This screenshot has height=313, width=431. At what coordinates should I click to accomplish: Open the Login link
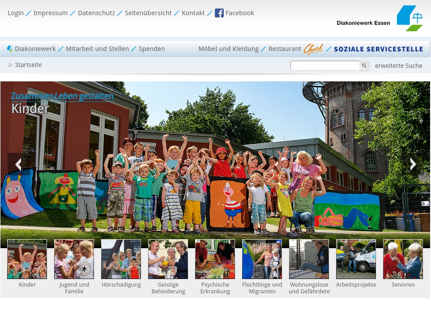(16, 13)
